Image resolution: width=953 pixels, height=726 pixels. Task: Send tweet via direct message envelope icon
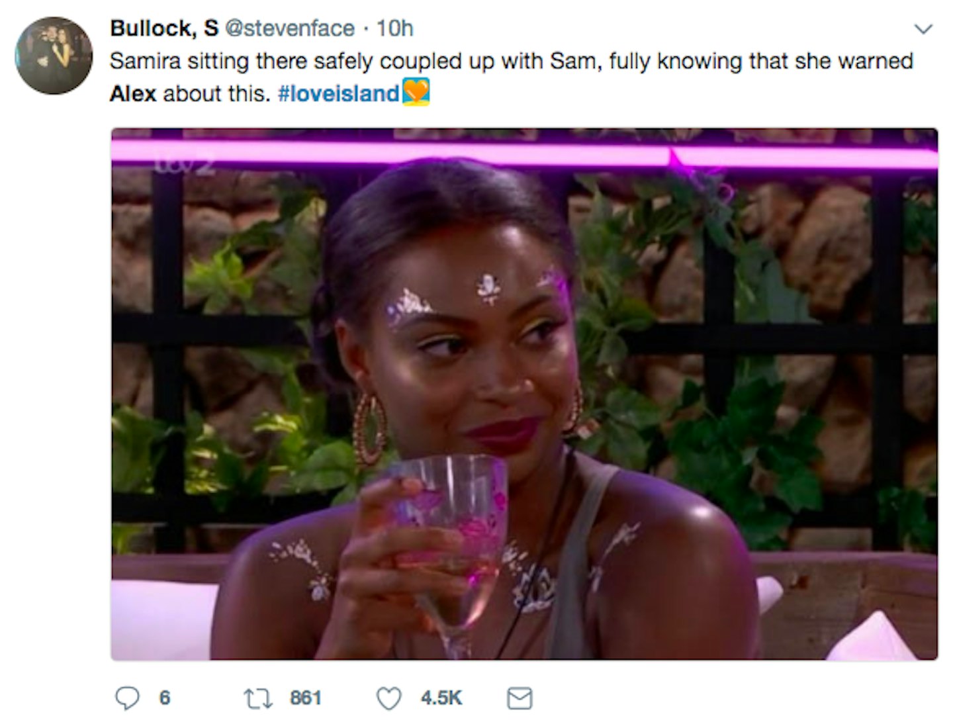click(520, 698)
